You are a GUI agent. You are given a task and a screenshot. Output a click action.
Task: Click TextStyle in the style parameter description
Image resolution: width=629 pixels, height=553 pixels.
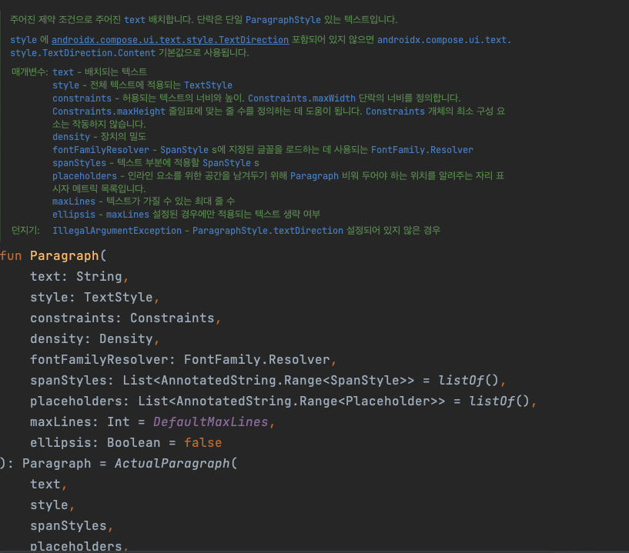(x=208, y=85)
